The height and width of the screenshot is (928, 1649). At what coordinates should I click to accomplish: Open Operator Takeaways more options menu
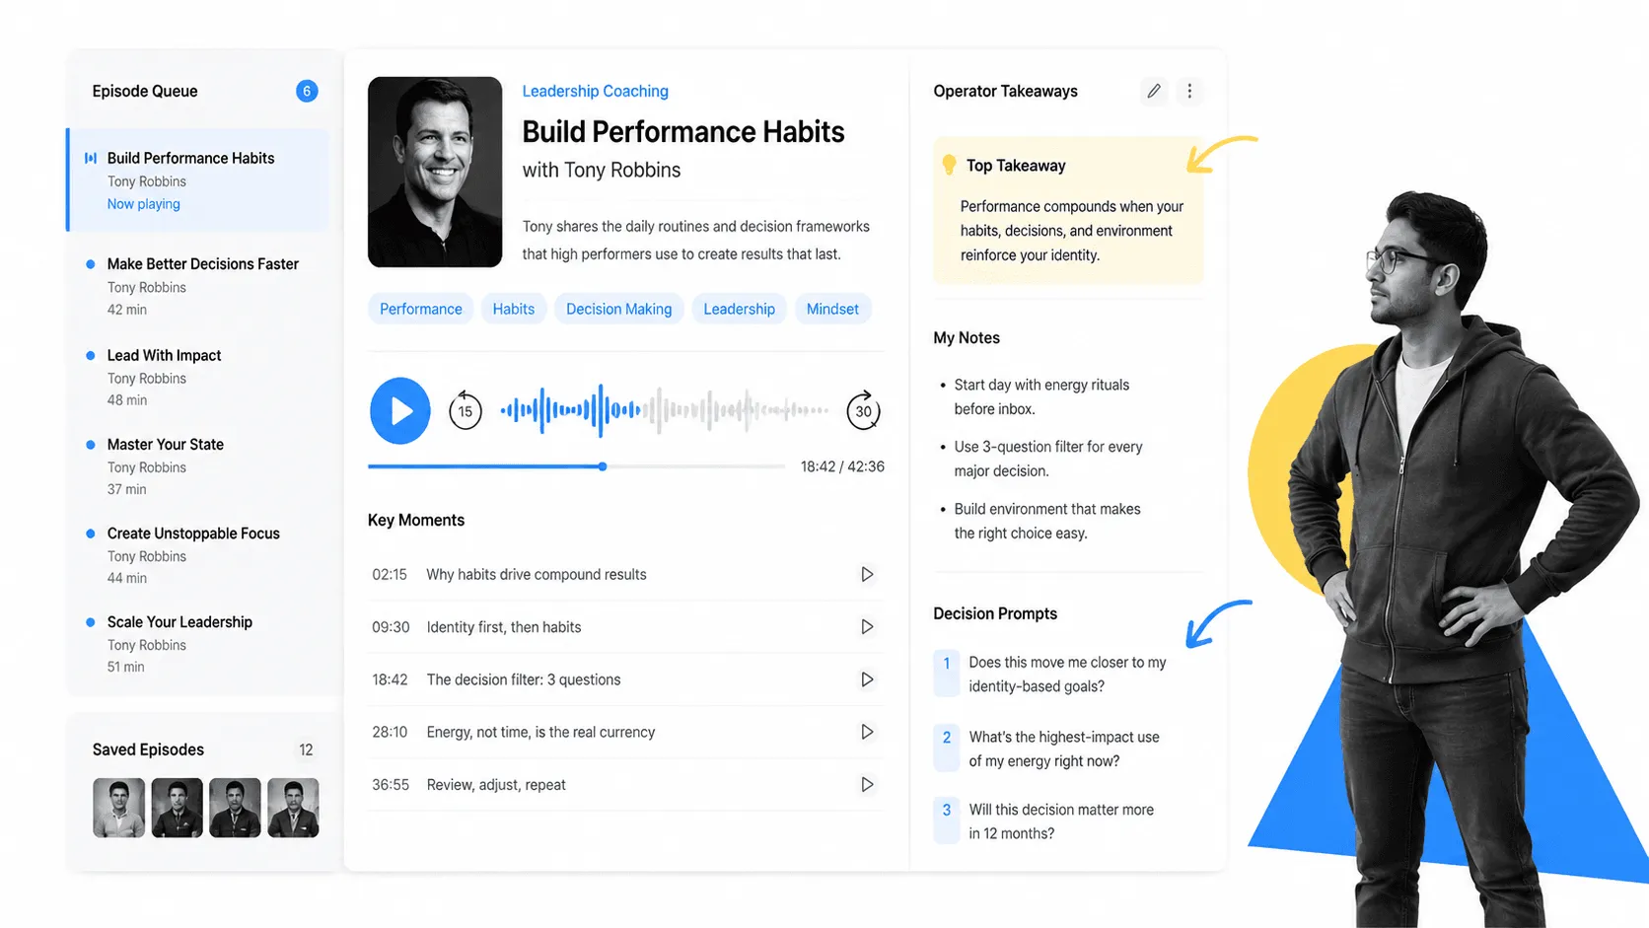[1189, 91]
